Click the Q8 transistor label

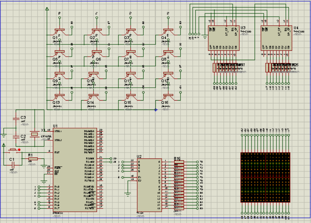pyautogui.click(x=164, y=59)
